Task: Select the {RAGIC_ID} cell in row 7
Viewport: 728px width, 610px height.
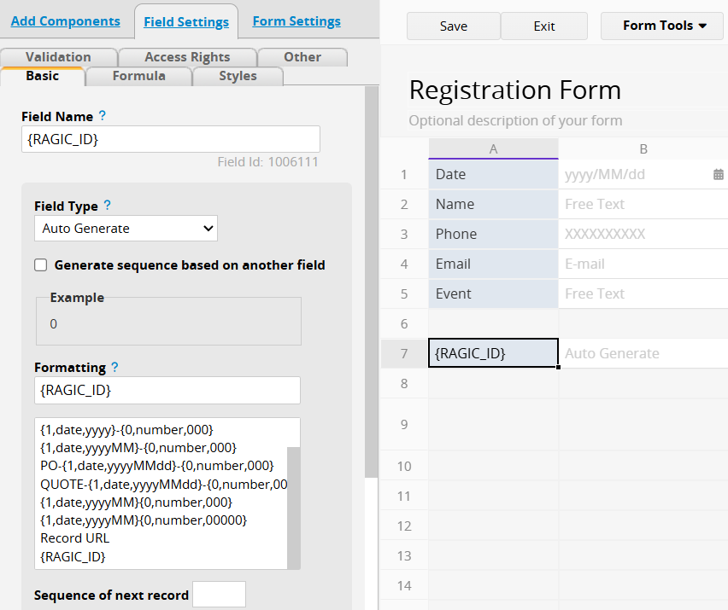Action: (x=493, y=353)
